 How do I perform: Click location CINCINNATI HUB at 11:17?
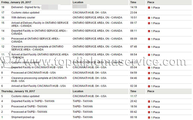pos(90,96)
